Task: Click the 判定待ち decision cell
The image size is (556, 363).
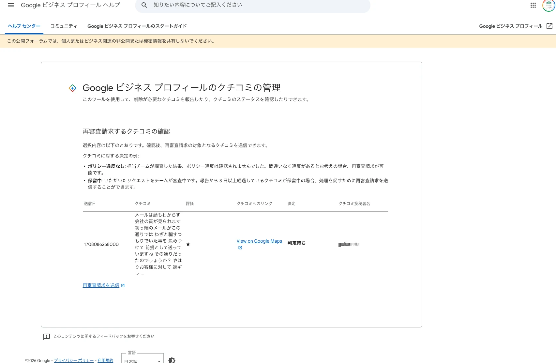Action: [x=296, y=243]
